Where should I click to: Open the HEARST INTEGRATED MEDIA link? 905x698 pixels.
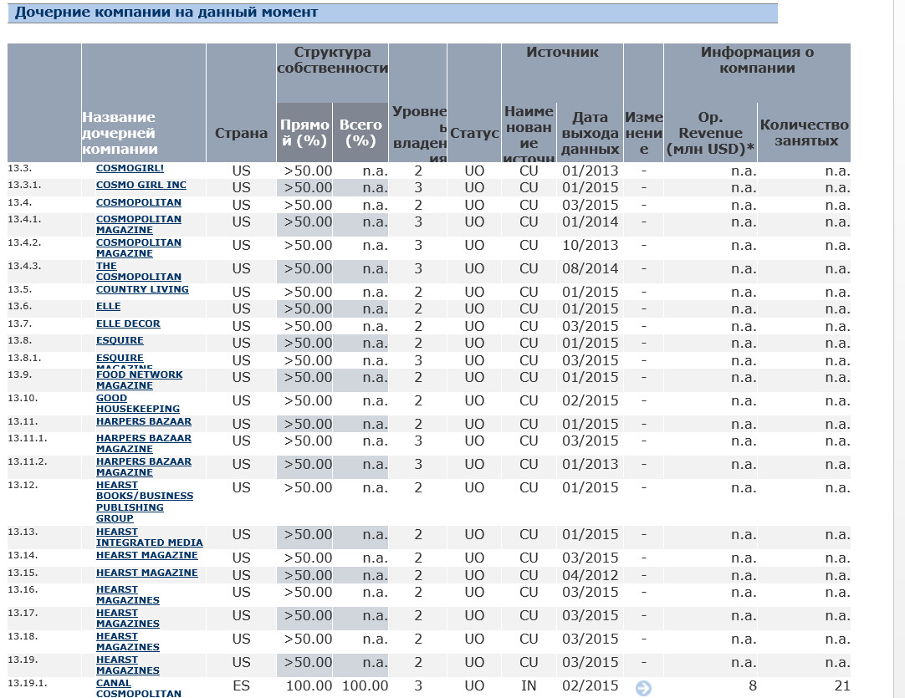[150, 537]
